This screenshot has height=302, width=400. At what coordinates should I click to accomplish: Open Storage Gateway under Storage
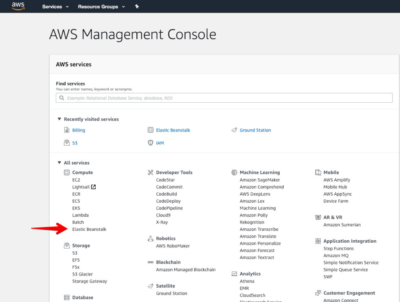click(x=89, y=281)
